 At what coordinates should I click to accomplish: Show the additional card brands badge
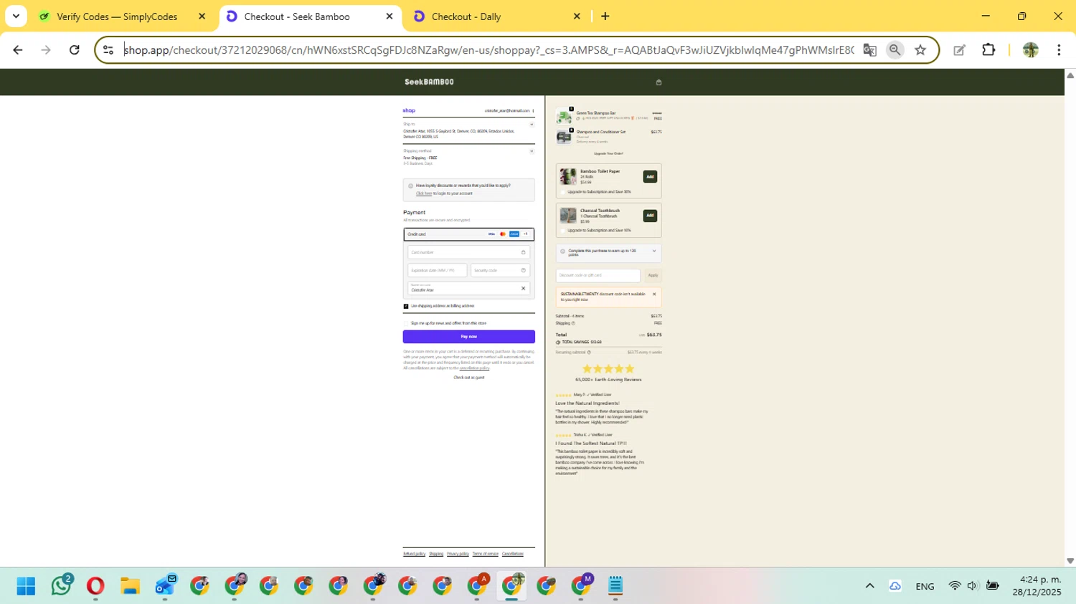525,234
